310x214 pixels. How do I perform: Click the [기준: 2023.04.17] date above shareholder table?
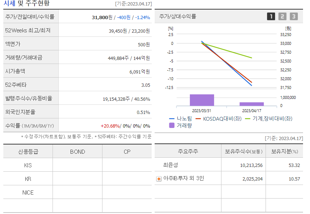click(284, 138)
